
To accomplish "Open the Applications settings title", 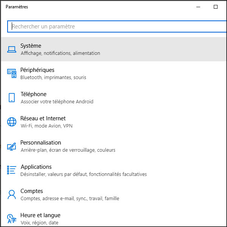I will [36, 167].
